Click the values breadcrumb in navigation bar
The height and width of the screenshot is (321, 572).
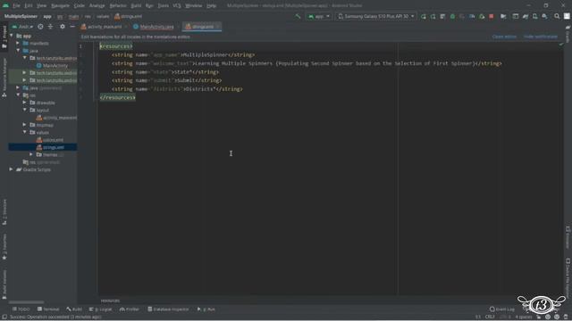pos(103,16)
